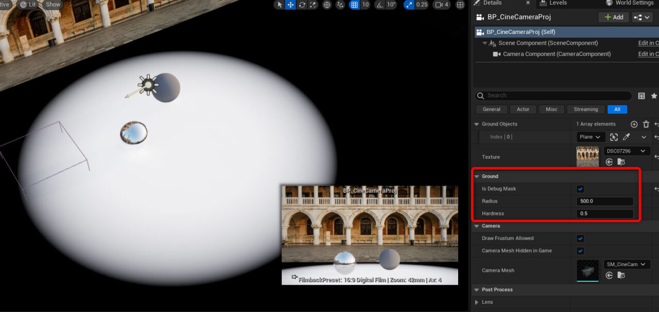The height and width of the screenshot is (312, 659).
Task: Click the green Add button
Action: click(x=613, y=17)
